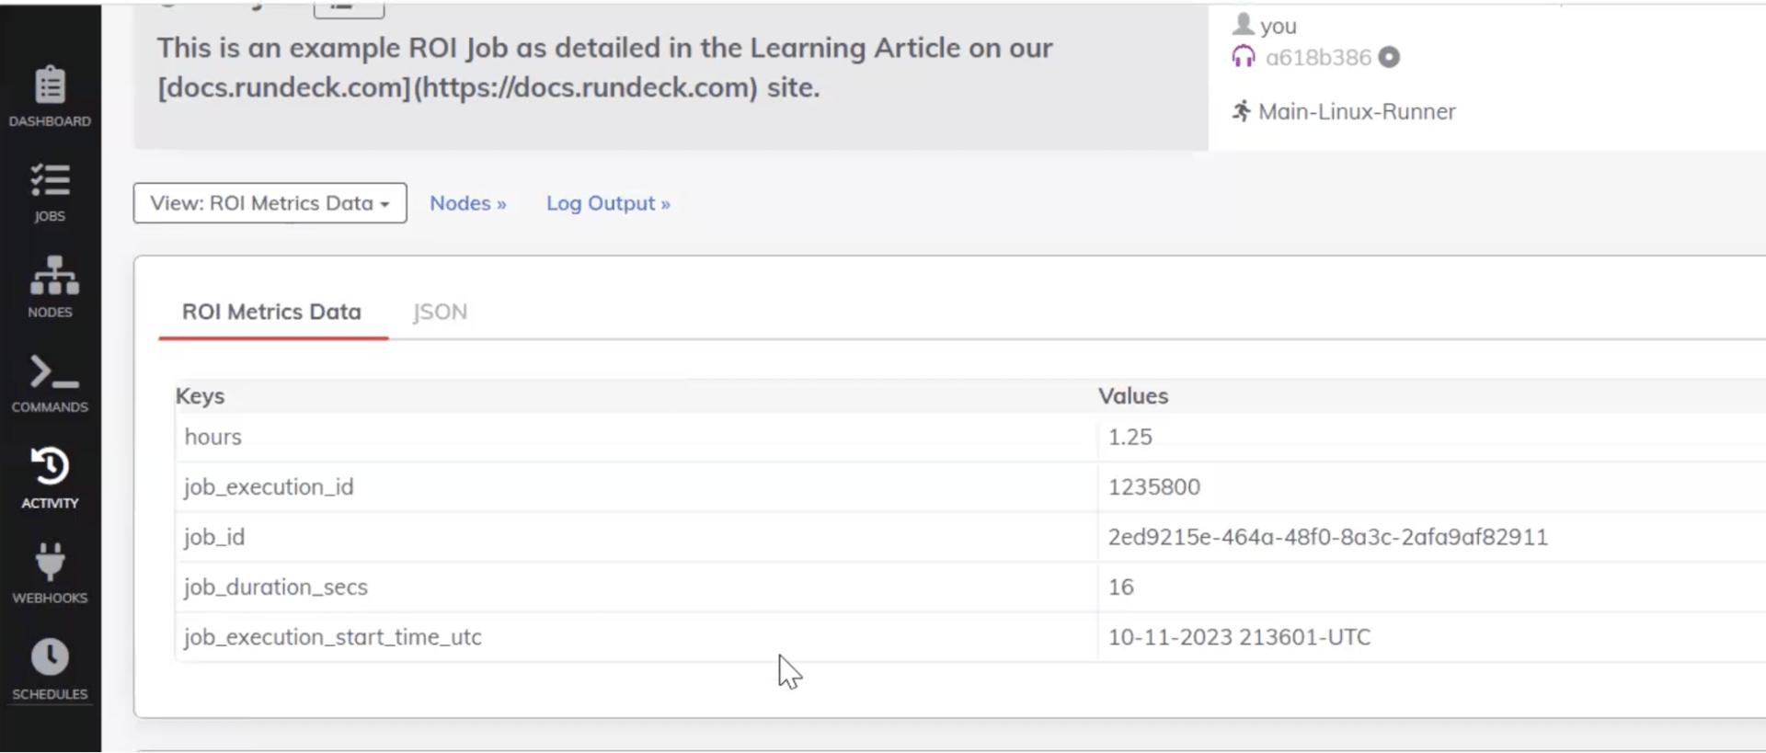
Task: Click the job_id value cell
Action: coord(1327,537)
